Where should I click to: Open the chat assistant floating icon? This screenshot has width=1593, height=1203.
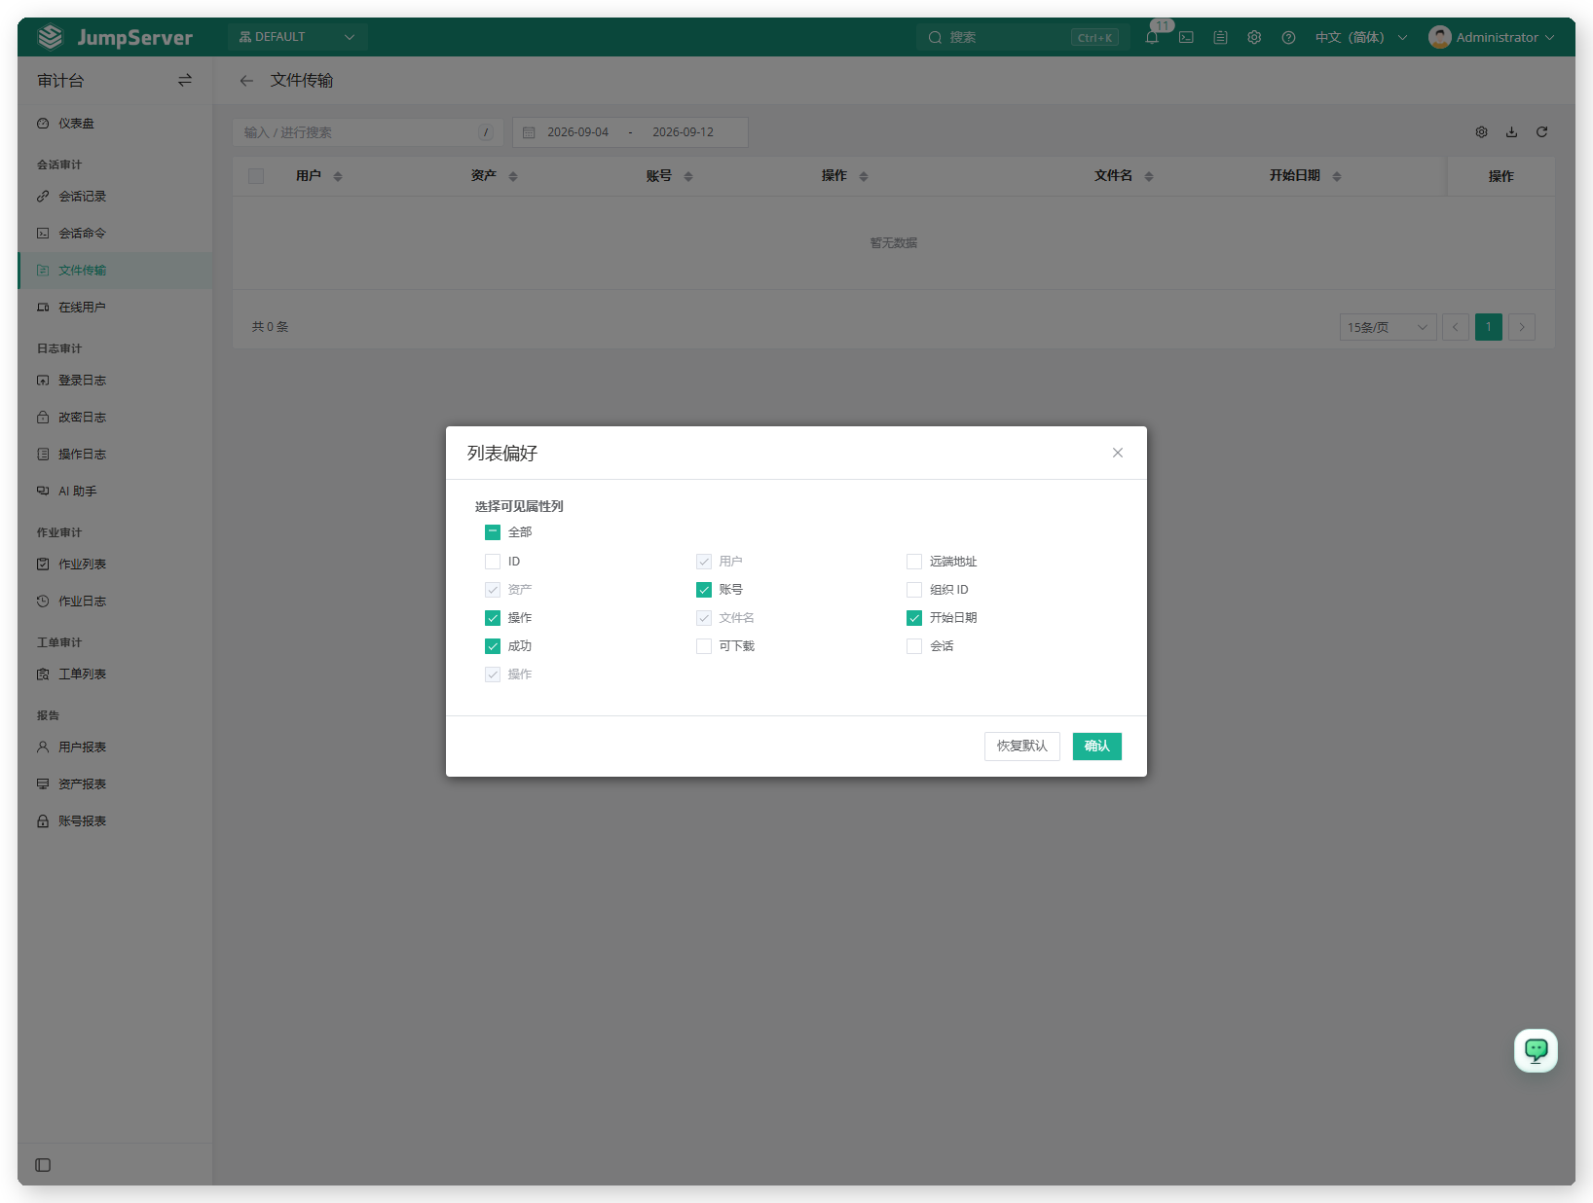click(x=1536, y=1050)
